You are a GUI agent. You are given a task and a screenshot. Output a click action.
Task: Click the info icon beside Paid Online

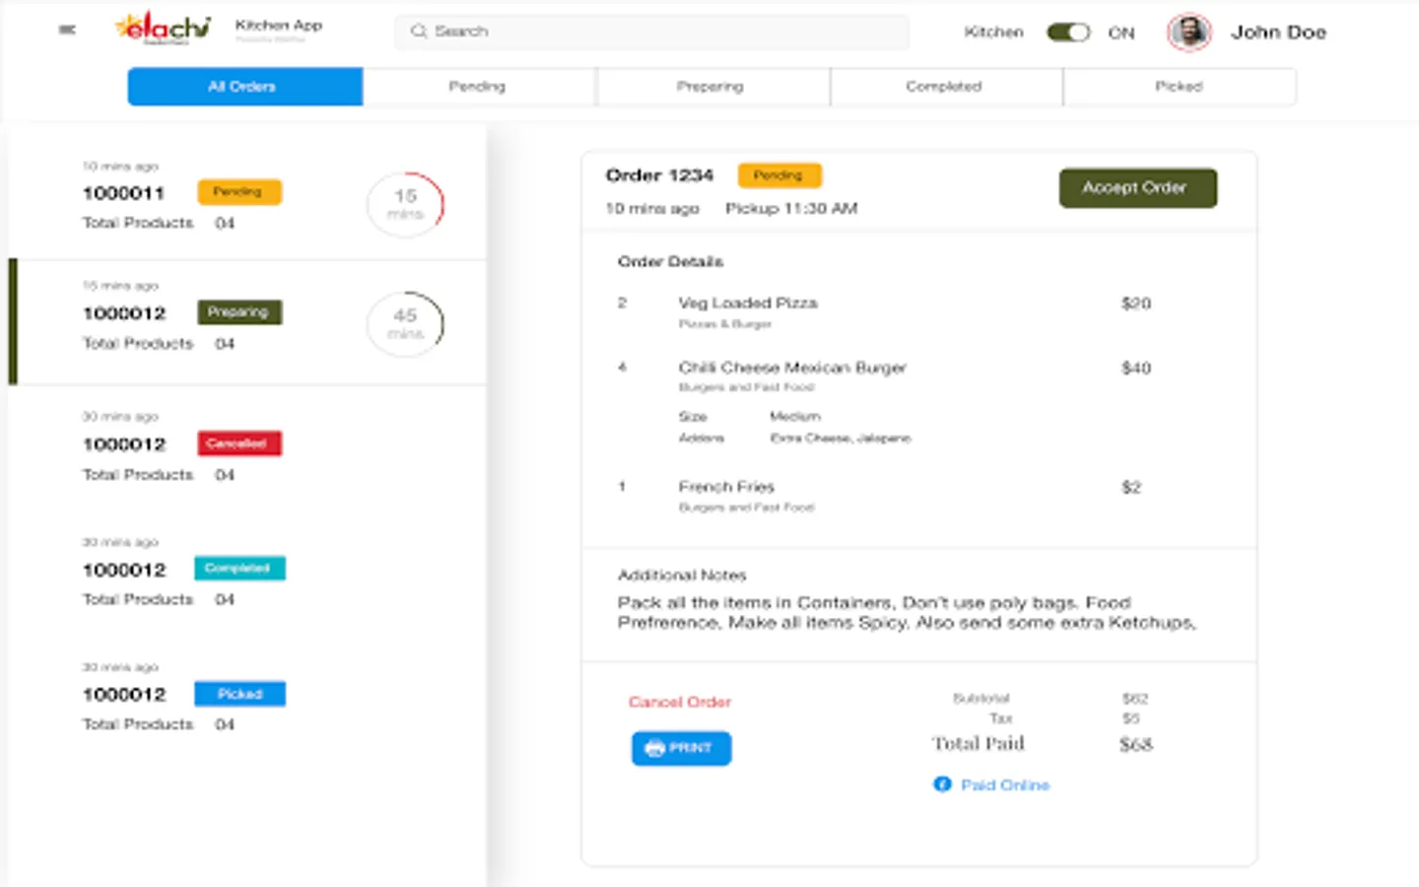pyautogui.click(x=942, y=785)
